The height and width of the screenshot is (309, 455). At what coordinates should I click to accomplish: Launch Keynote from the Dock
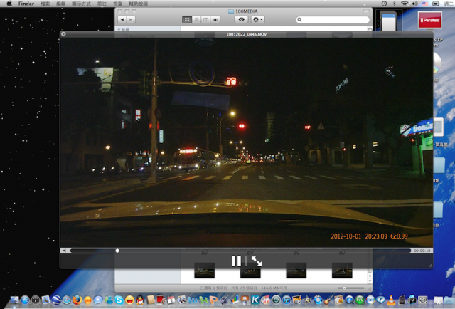pyautogui.click(x=245, y=300)
